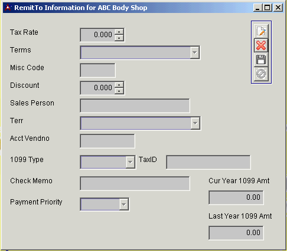Expand the Payment Priority dropdown
Image resolution: width=287 pixels, height=251 pixels.
tap(124, 204)
